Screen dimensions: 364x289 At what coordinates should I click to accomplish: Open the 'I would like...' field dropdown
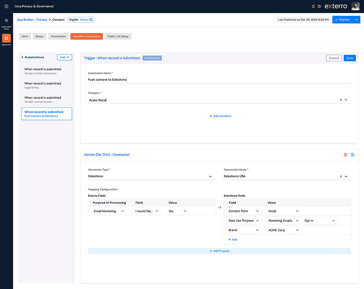tap(147, 211)
